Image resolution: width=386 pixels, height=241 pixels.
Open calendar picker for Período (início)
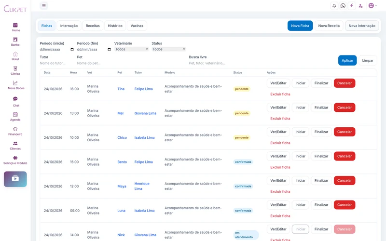72,50
